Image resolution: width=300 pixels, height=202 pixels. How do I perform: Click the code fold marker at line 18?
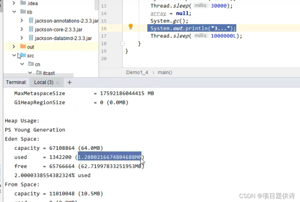pyautogui.click(x=122, y=44)
